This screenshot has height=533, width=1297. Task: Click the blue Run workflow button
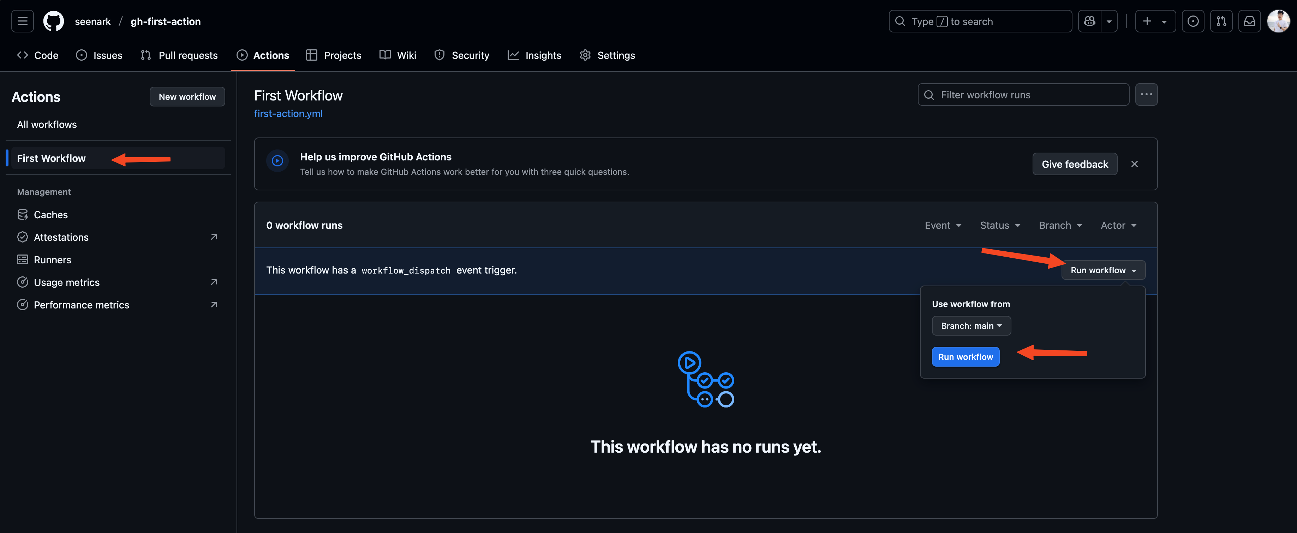coord(965,357)
